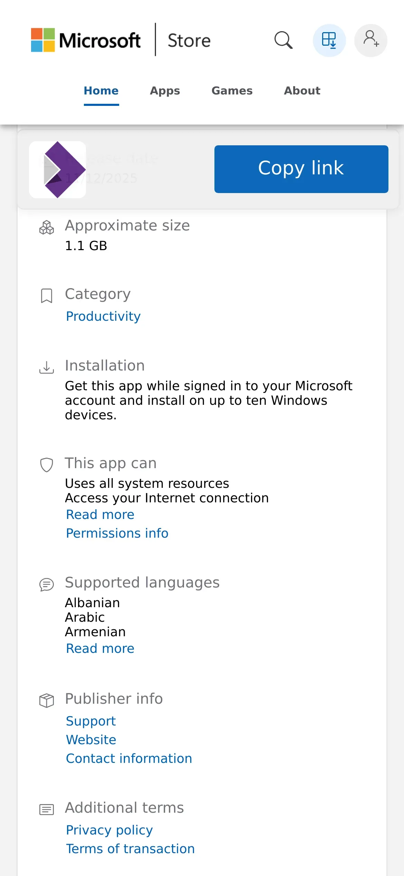Screen dimensions: 404x876
Task: Click the Microsoft logo
Action: pyautogui.click(x=86, y=40)
